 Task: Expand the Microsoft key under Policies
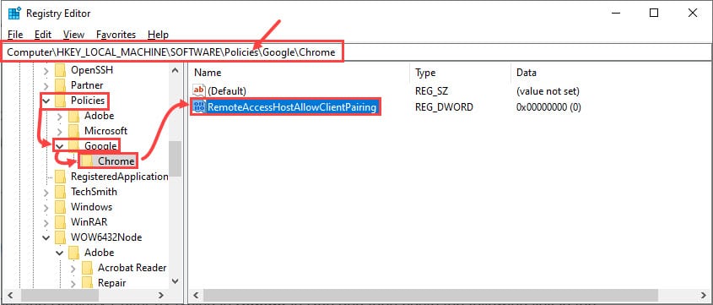coord(60,131)
